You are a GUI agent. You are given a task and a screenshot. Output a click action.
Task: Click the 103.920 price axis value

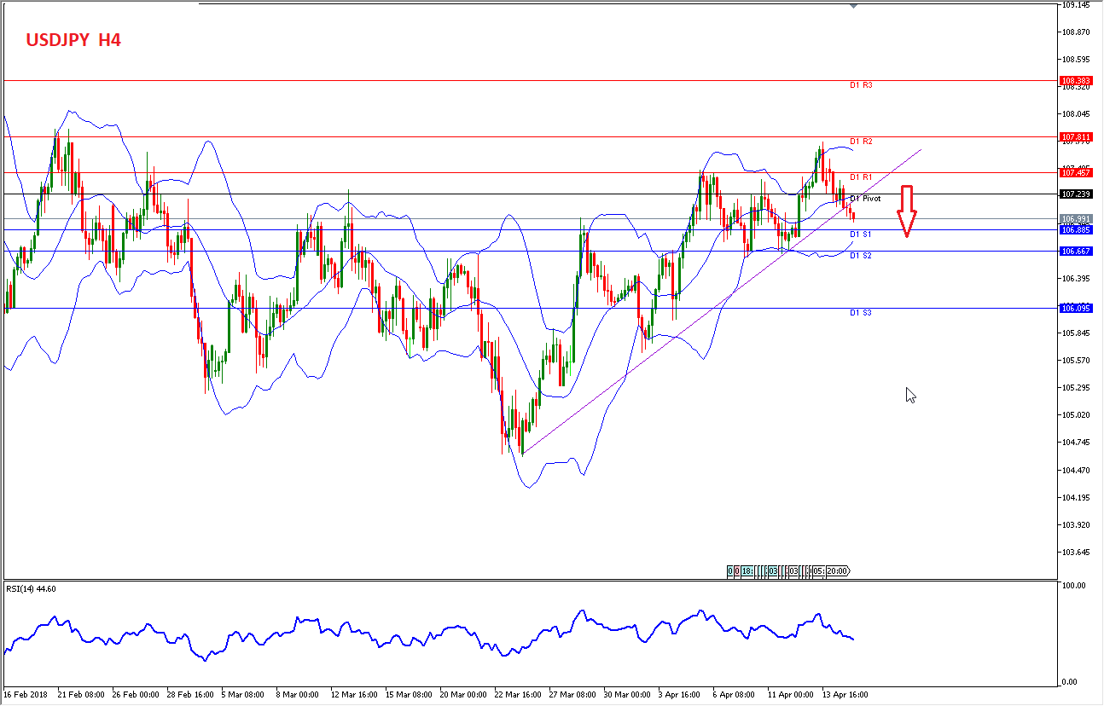(1076, 524)
